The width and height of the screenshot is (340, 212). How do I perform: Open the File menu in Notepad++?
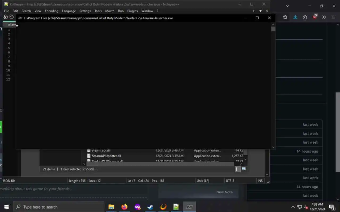click(x=6, y=11)
